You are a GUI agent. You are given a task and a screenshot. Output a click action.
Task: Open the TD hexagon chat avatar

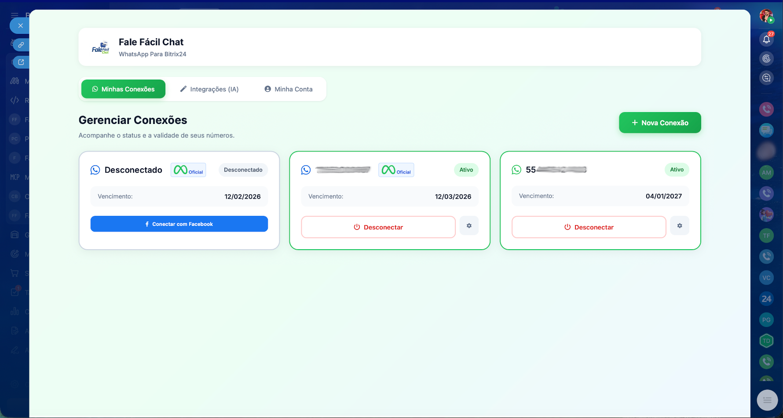point(766,341)
